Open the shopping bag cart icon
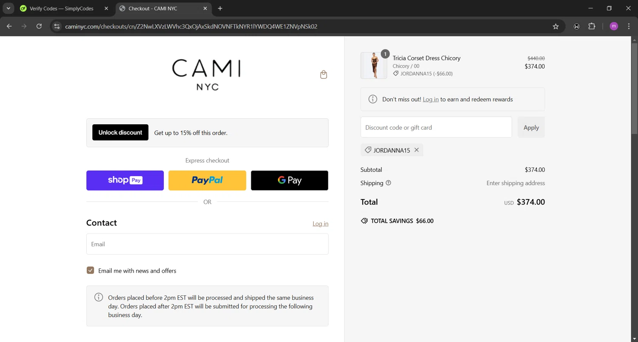This screenshot has width=638, height=342. [x=324, y=74]
